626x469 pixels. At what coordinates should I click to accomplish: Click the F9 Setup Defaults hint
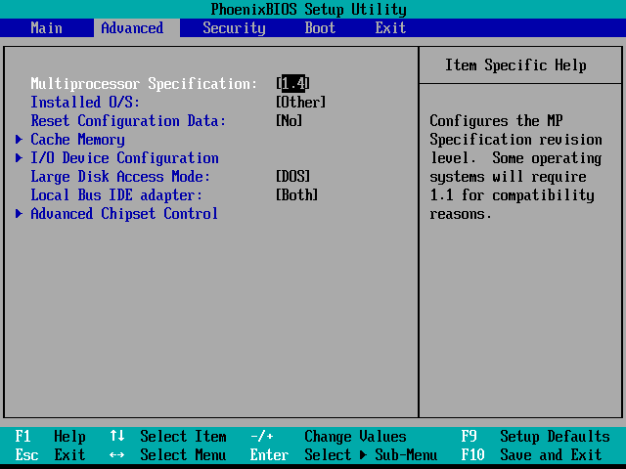point(535,437)
